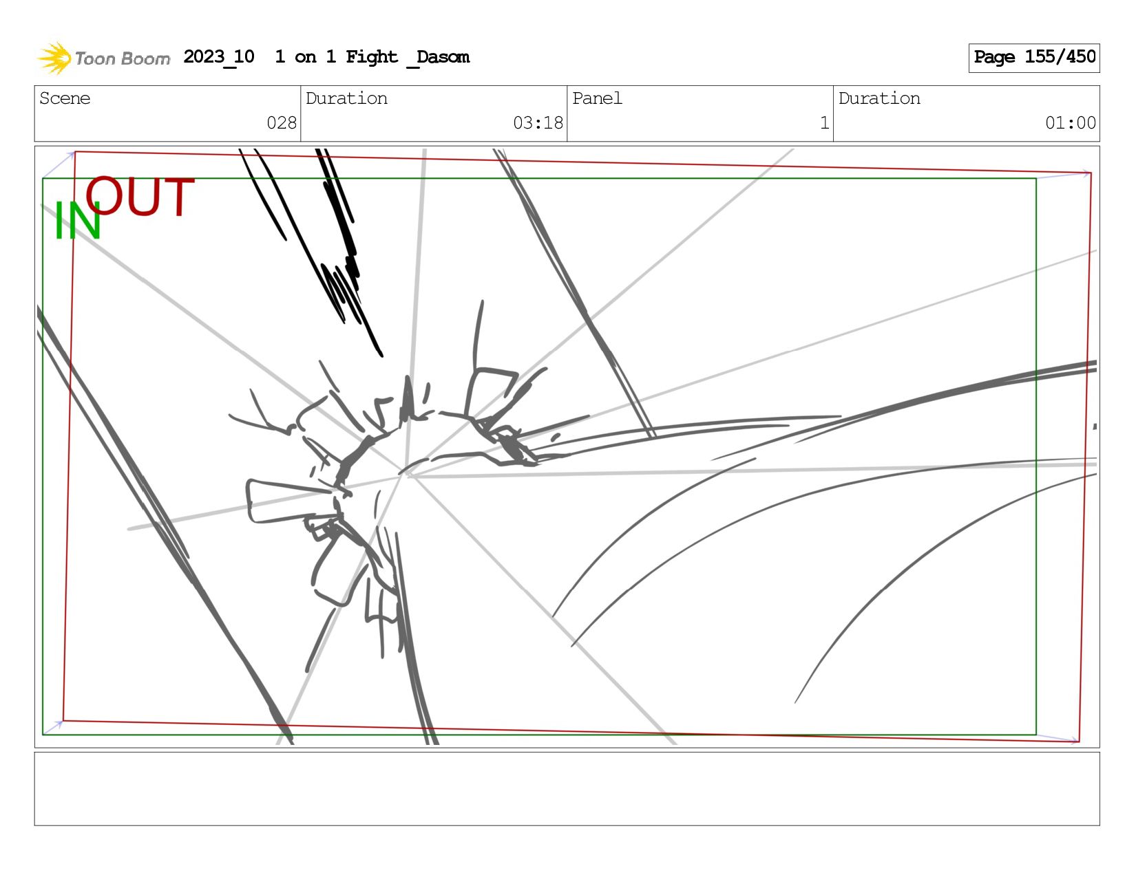Click the 'Page 155/450' box

click(x=1034, y=58)
